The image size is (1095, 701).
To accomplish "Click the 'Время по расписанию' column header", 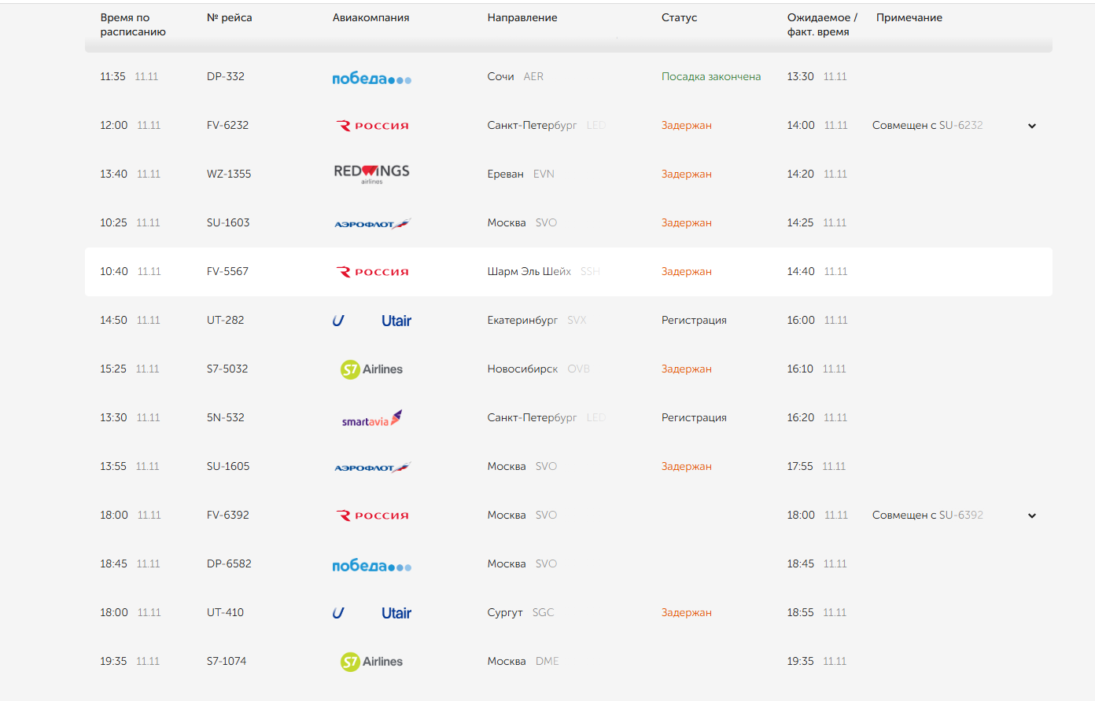I will [132, 24].
